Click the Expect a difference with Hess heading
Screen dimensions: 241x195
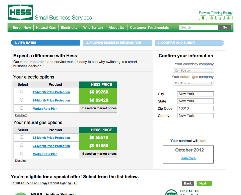click(x=45, y=56)
